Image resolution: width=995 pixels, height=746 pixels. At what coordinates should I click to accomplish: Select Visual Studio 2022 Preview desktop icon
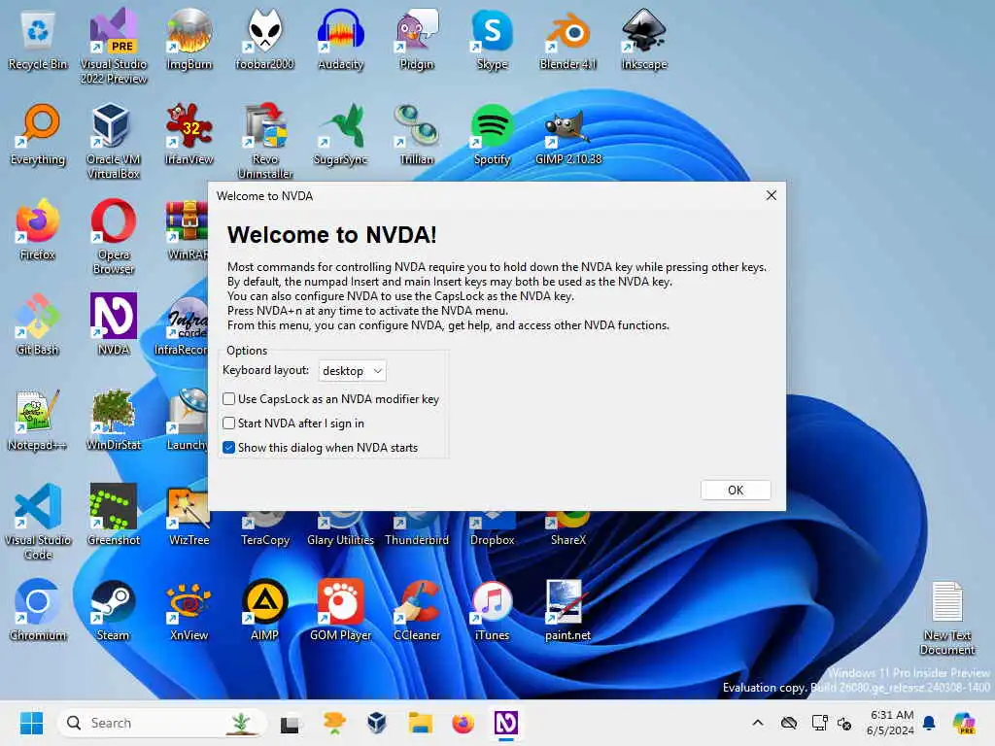(x=114, y=46)
